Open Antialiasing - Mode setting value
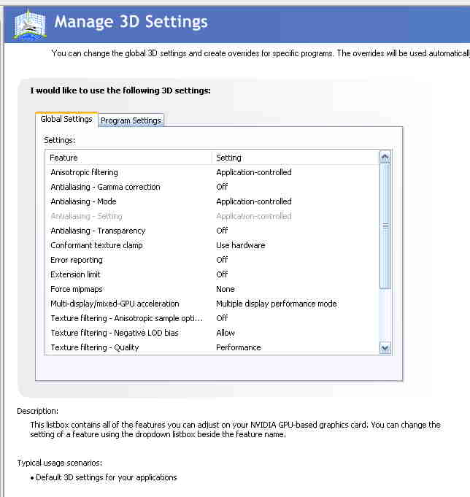 coord(253,201)
